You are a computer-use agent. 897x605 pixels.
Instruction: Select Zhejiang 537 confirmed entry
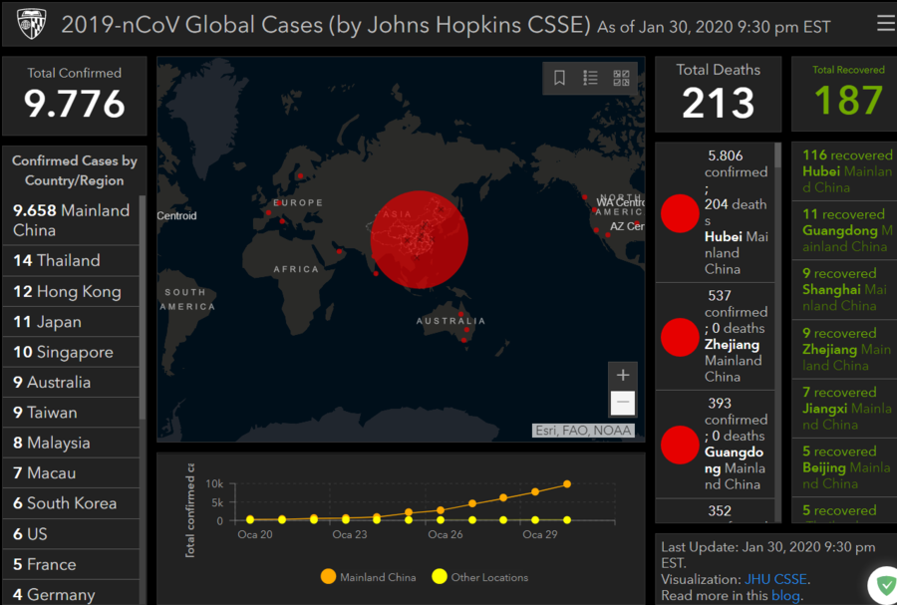715,336
